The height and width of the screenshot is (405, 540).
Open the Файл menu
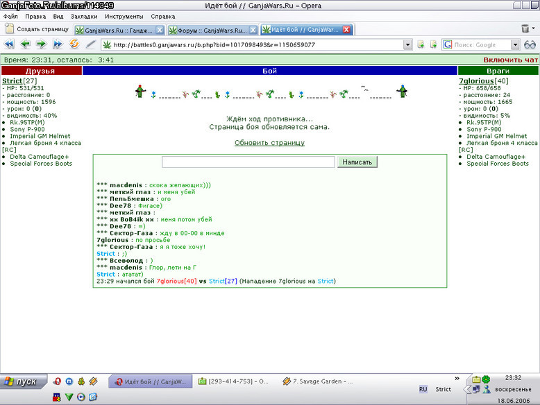tap(10, 17)
